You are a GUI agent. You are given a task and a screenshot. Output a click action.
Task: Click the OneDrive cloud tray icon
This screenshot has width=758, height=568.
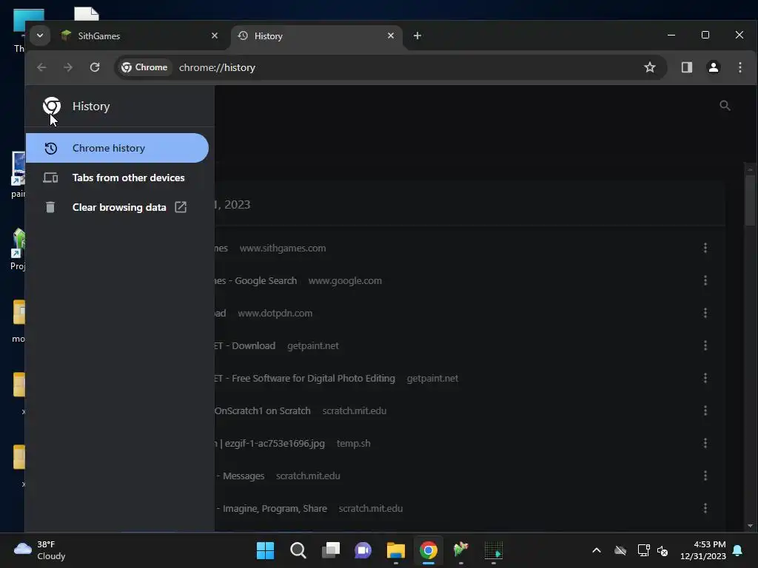(620, 550)
